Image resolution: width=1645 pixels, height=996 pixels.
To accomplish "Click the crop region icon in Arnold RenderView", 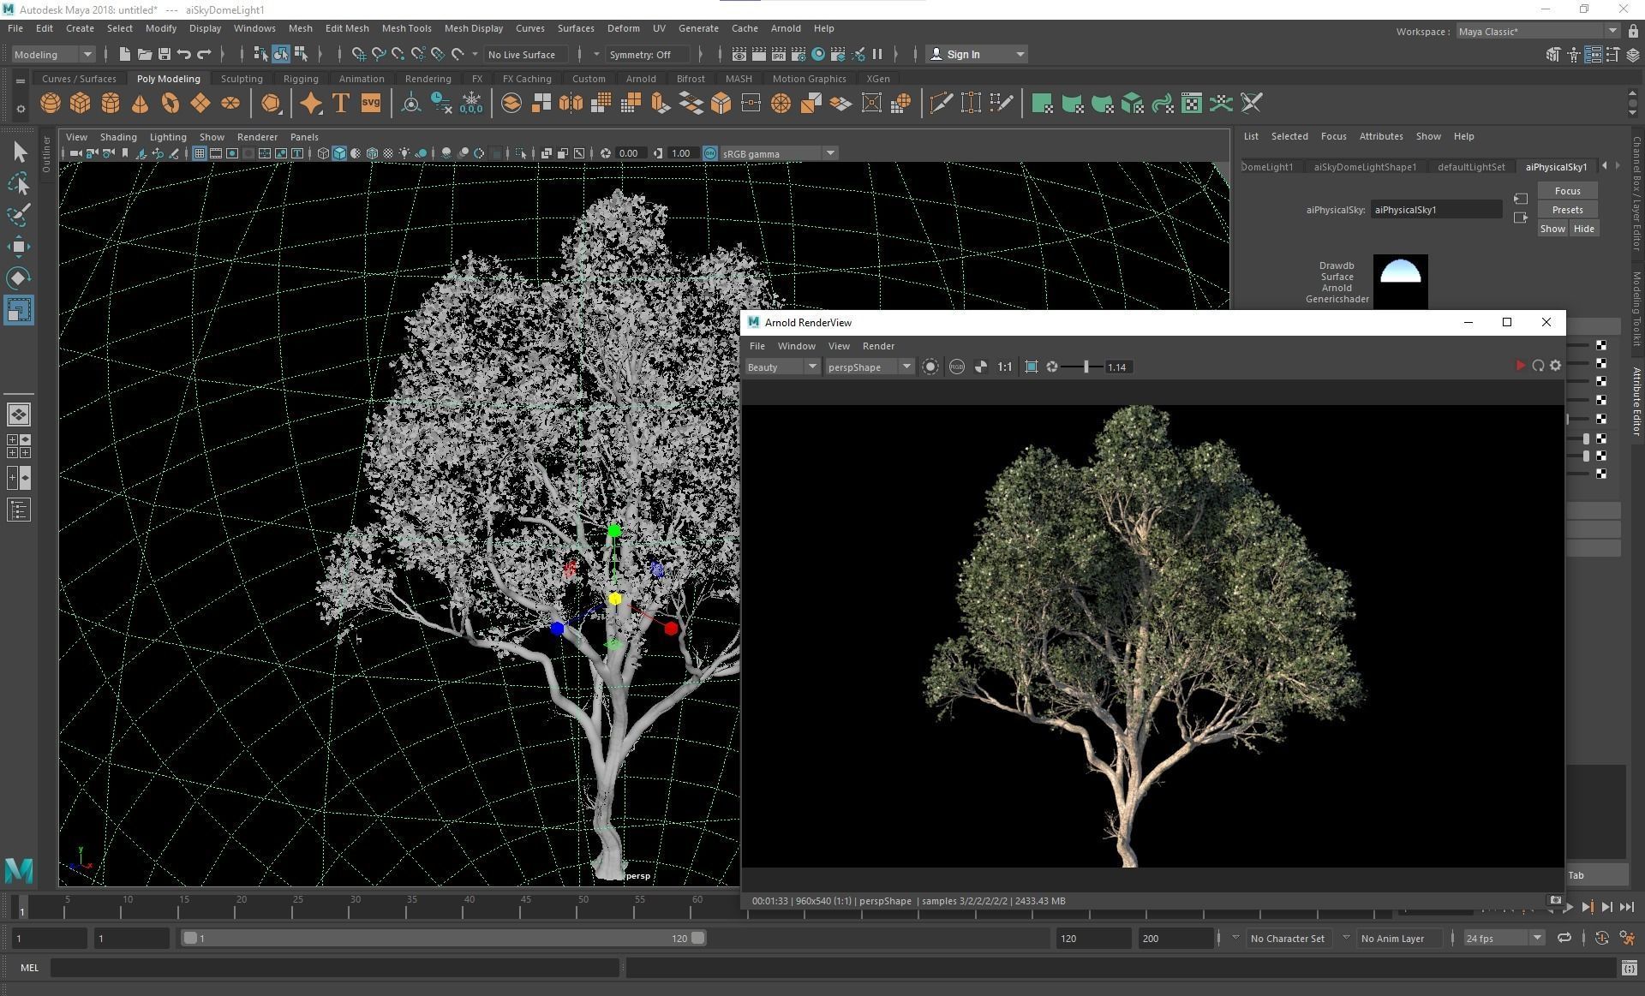I will [x=1032, y=367].
